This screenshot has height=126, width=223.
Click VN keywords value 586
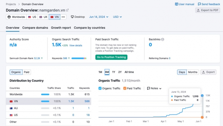87,101
